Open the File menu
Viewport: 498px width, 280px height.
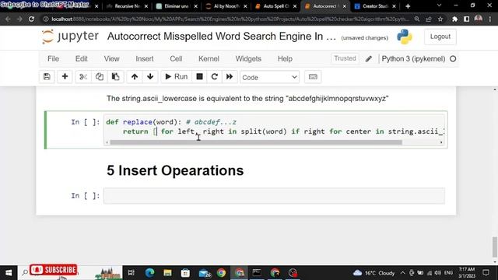click(53, 59)
